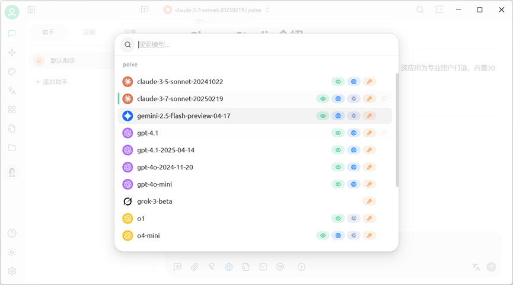Open the model selector dropdown in title bar
The height and width of the screenshot is (285, 513).
point(216,10)
